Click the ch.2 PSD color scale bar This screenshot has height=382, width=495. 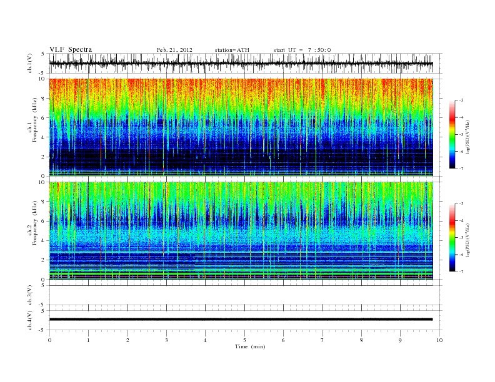[452, 238]
